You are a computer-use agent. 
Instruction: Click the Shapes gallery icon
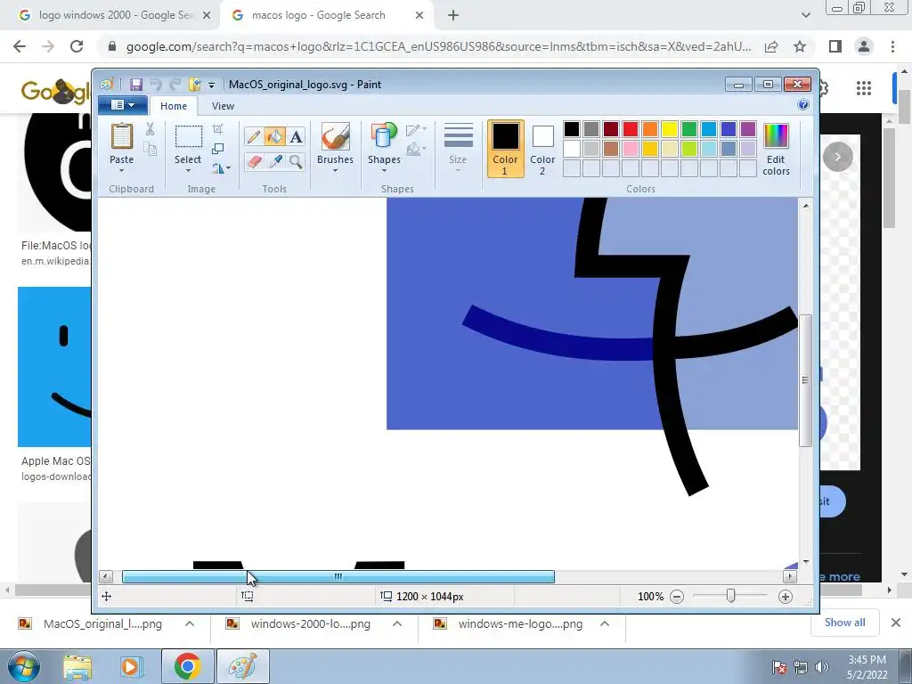(x=384, y=137)
